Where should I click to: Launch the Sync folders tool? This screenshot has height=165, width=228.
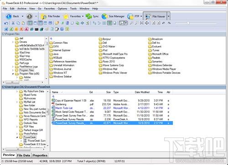(92, 16)
